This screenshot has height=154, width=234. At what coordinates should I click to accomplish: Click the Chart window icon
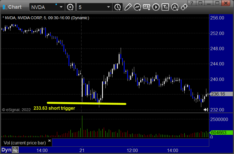pyautogui.click(x=5, y=7)
